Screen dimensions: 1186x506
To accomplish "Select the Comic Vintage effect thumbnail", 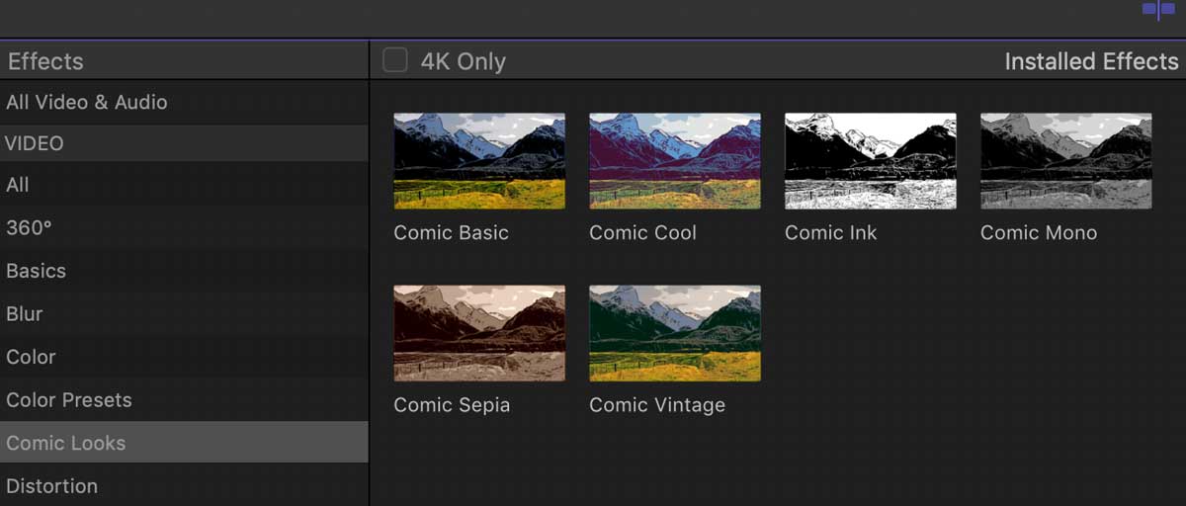I will pos(675,333).
